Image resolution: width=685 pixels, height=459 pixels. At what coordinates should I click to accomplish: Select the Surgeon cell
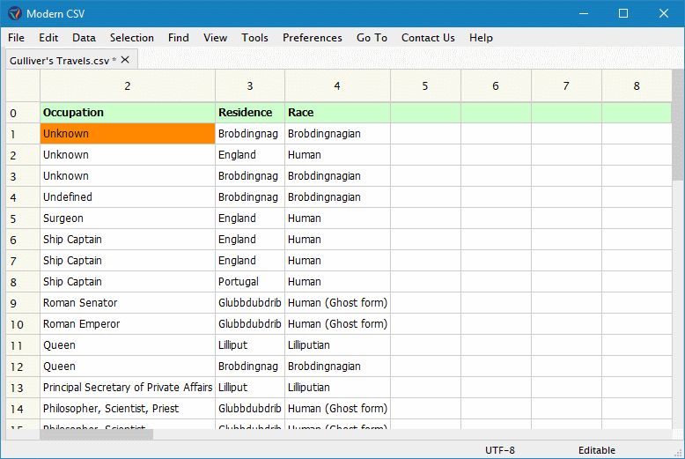point(128,218)
